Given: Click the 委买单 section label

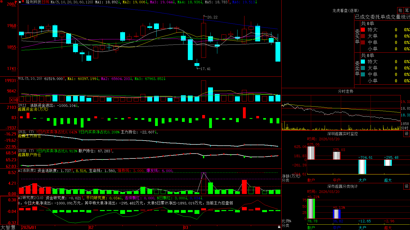Looking at the screenshot, I should (357, 36).
